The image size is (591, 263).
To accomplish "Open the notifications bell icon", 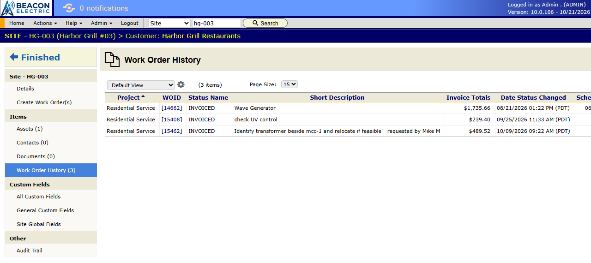I will click(69, 8).
